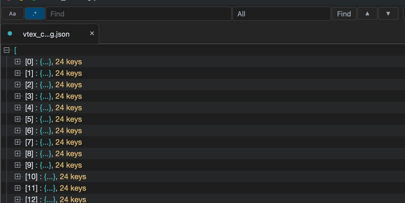This screenshot has height=203, width=405.
Task: Expand the plus icon for item [5]
Action: tap(17, 119)
